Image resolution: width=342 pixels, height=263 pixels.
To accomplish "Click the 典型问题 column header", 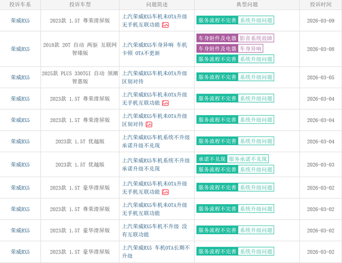I will tap(247, 5).
